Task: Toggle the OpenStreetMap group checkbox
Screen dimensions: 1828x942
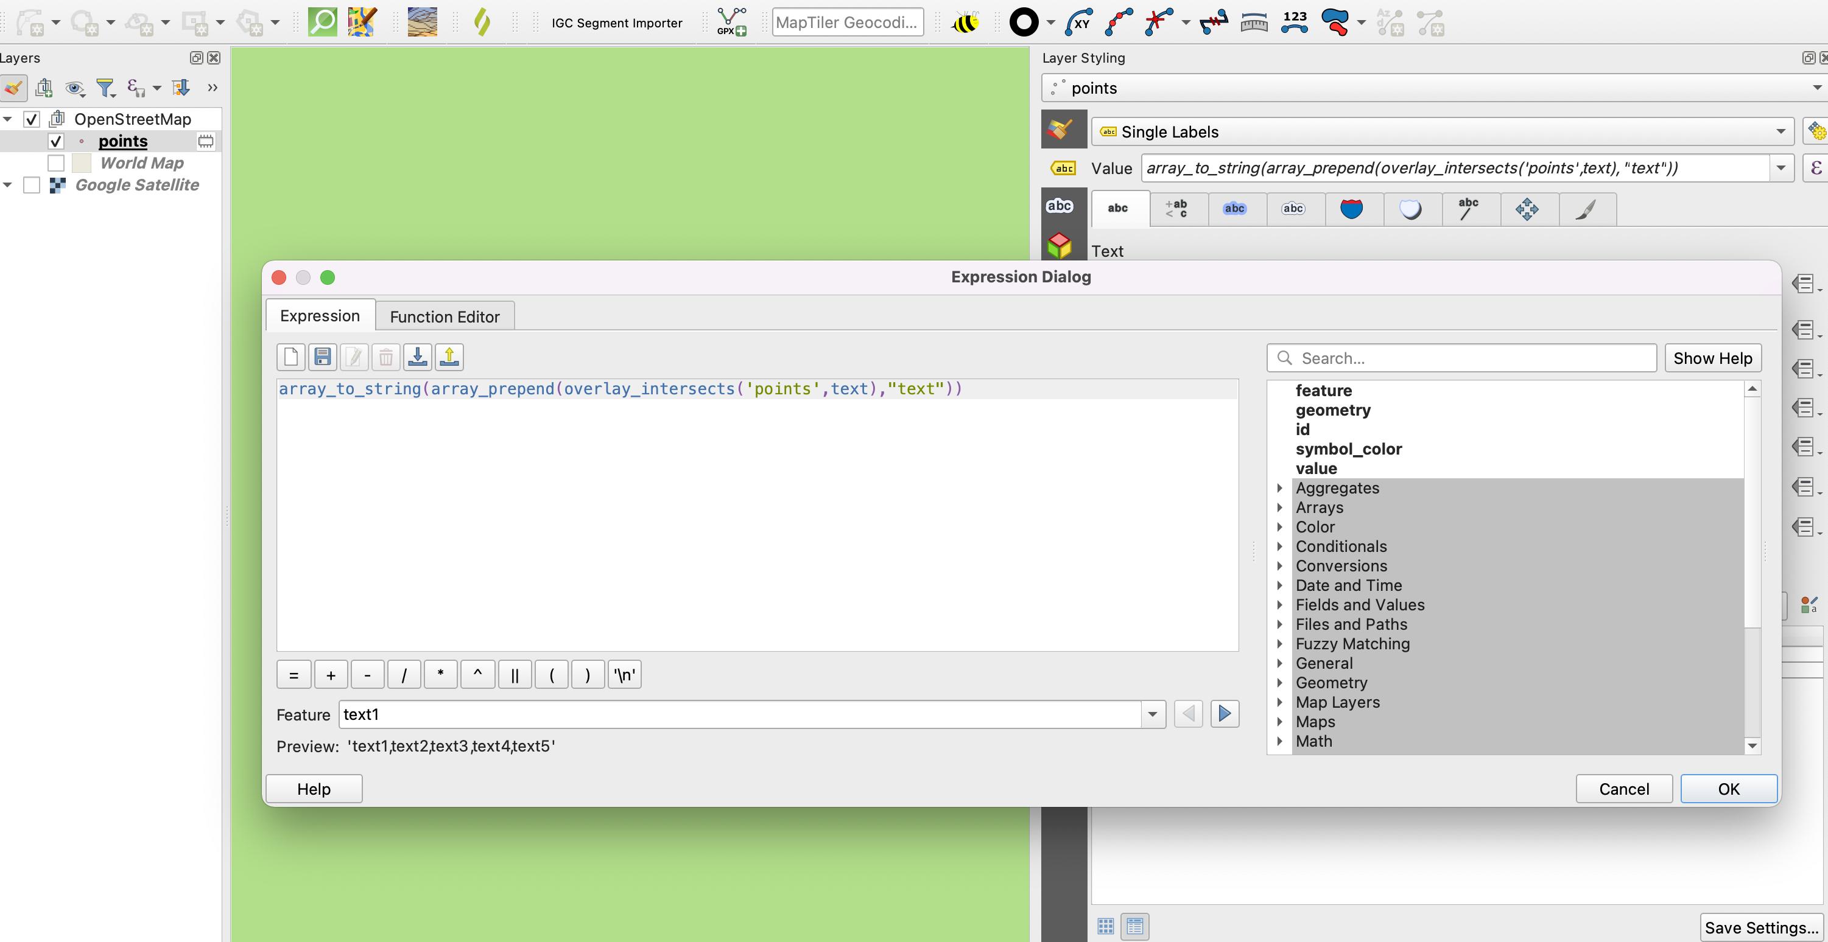Action: pos(31,119)
